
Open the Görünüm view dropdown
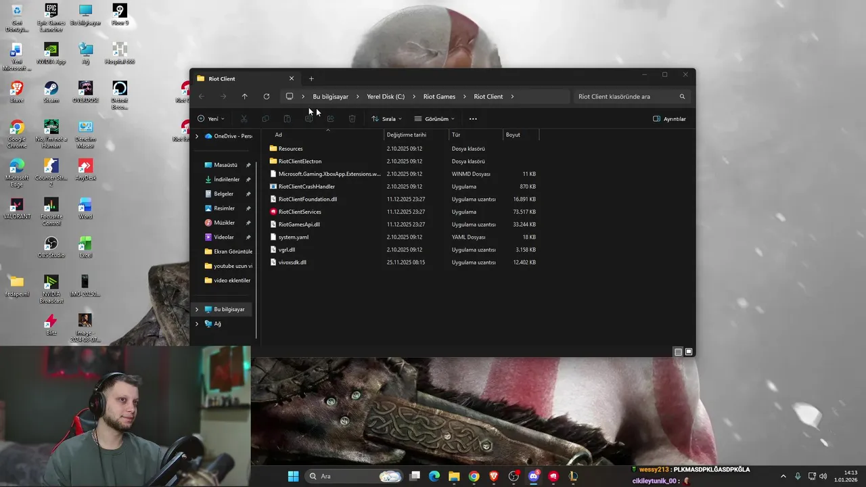coord(434,118)
